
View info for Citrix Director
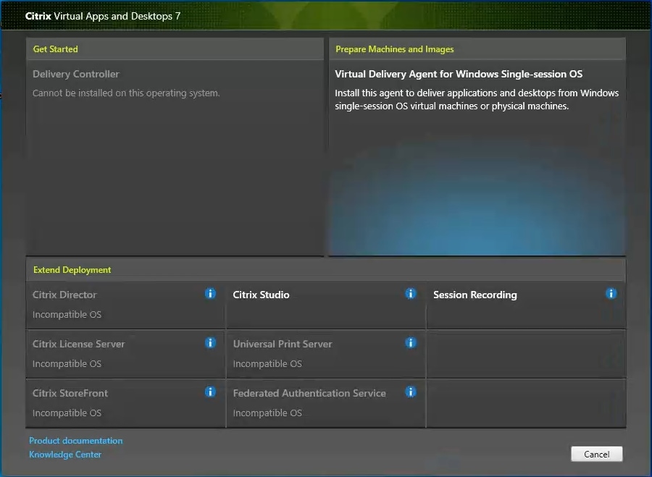[x=210, y=294]
